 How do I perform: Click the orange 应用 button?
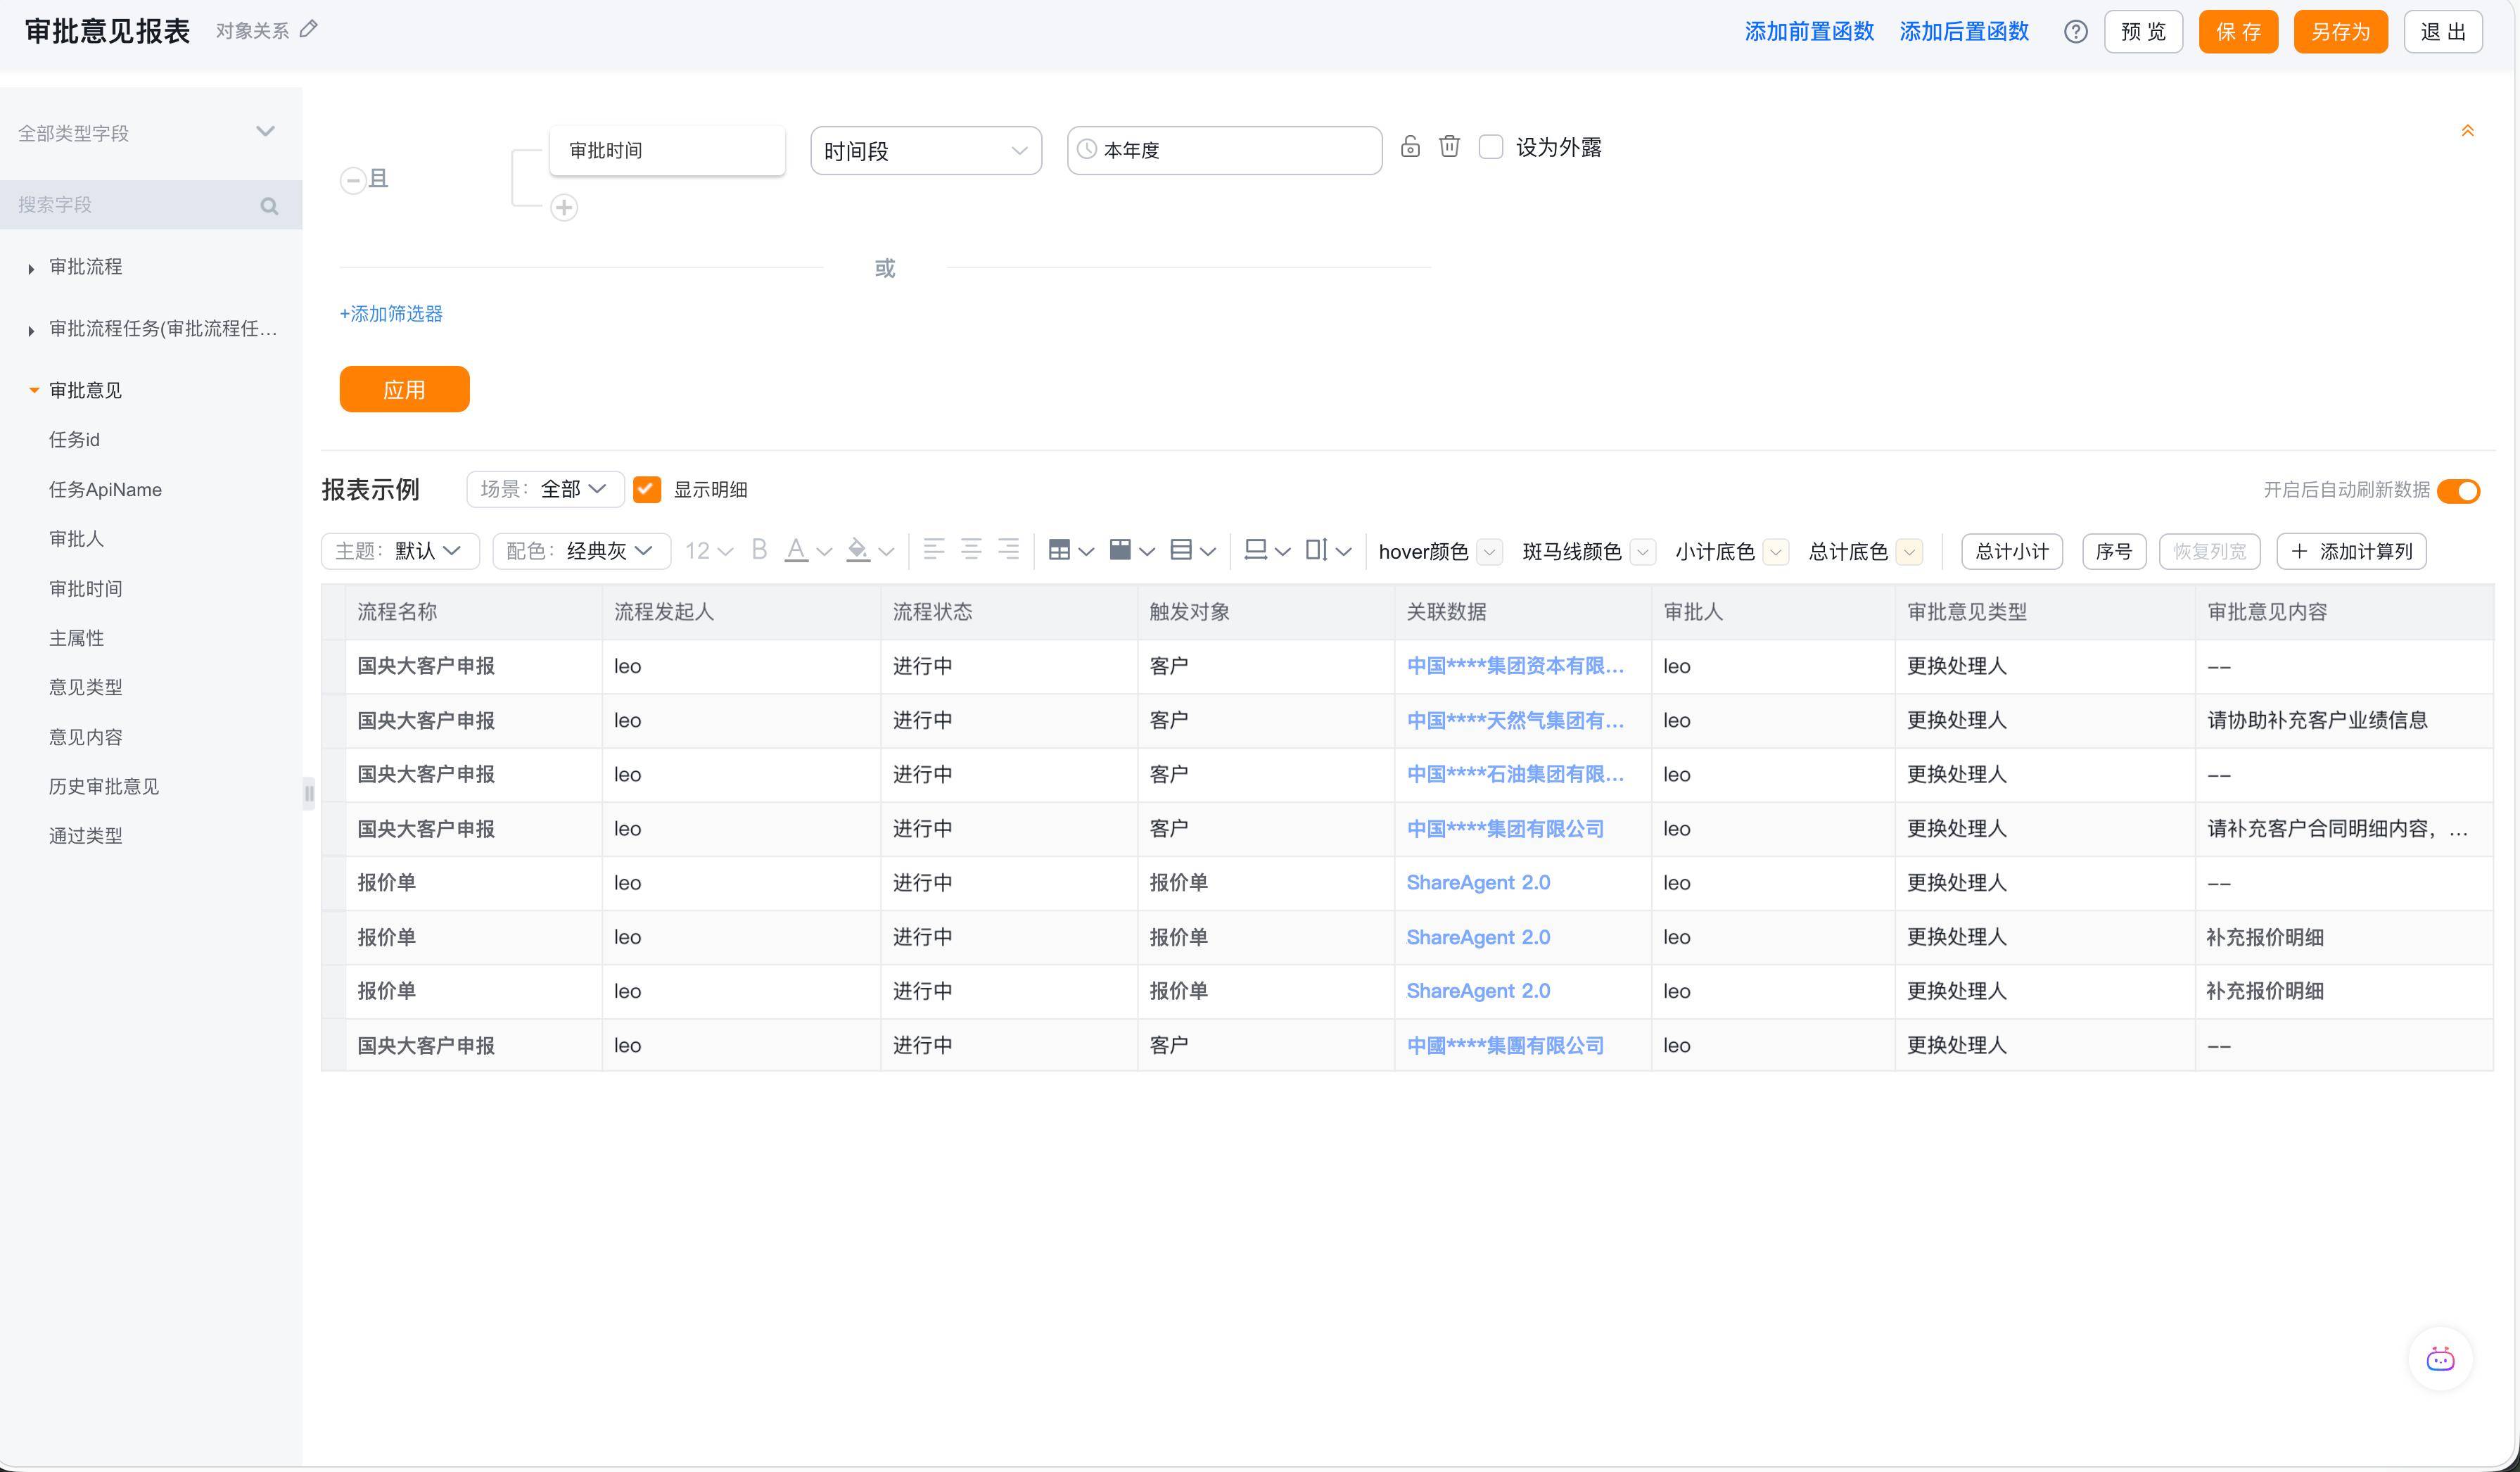click(x=404, y=389)
